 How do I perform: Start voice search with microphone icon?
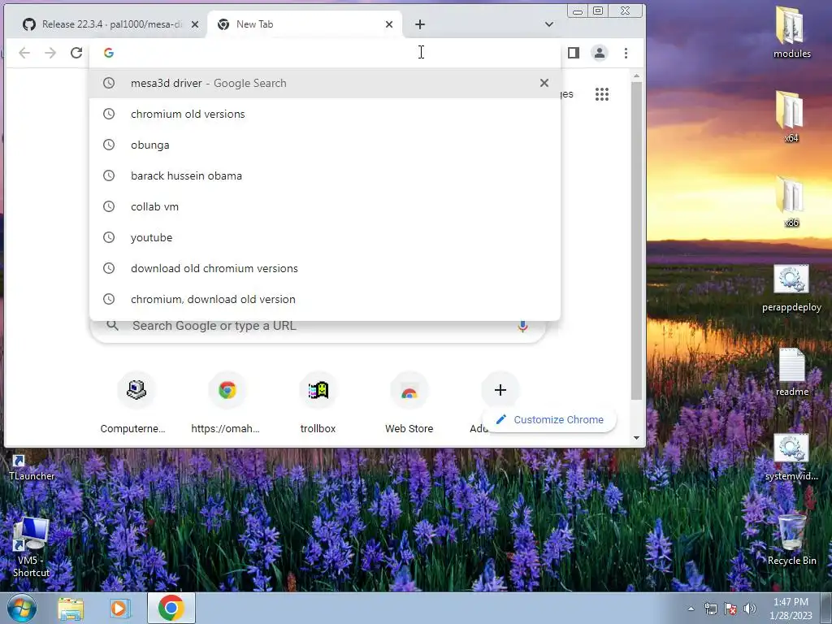tap(522, 326)
